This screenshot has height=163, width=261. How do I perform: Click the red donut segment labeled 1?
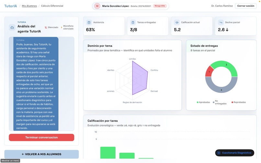209,72
